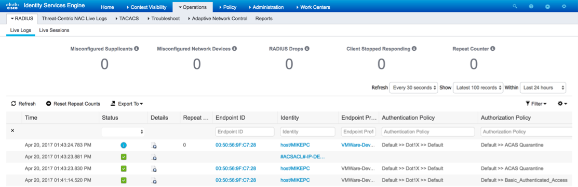Open the Troubleshoot submenu
The height and width of the screenshot is (187, 578).
click(163, 19)
